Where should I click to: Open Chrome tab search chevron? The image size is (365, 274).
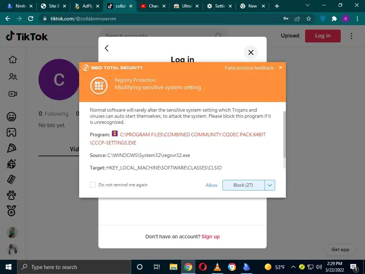pos(308,5)
